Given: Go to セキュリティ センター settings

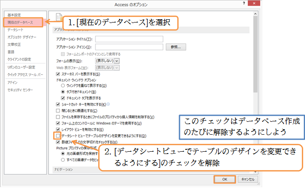Looking at the screenshot, I should point(20,90).
